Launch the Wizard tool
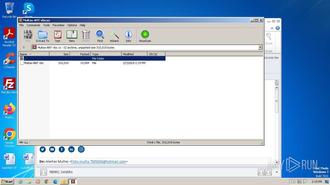This screenshot has width=330, height=185. pyautogui.click(x=114, y=36)
